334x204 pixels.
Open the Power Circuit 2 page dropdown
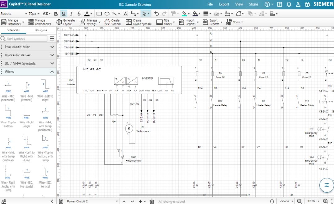[x=92, y=201]
